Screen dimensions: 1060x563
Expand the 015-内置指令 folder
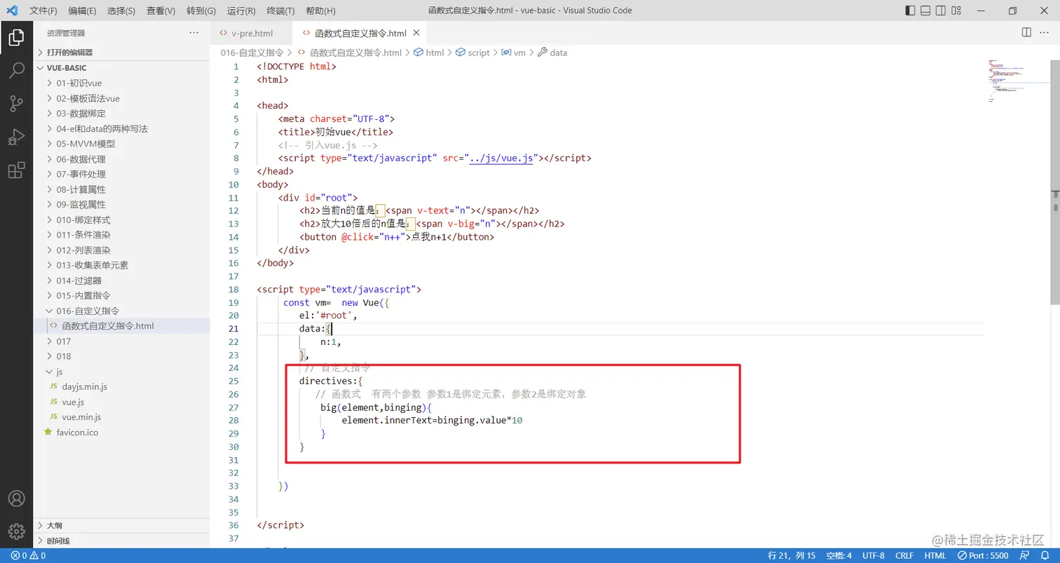pyautogui.click(x=121, y=295)
